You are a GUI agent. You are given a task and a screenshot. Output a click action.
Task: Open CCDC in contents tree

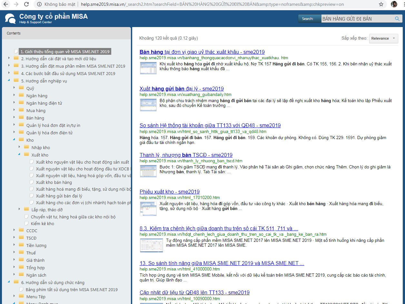(x=32, y=231)
